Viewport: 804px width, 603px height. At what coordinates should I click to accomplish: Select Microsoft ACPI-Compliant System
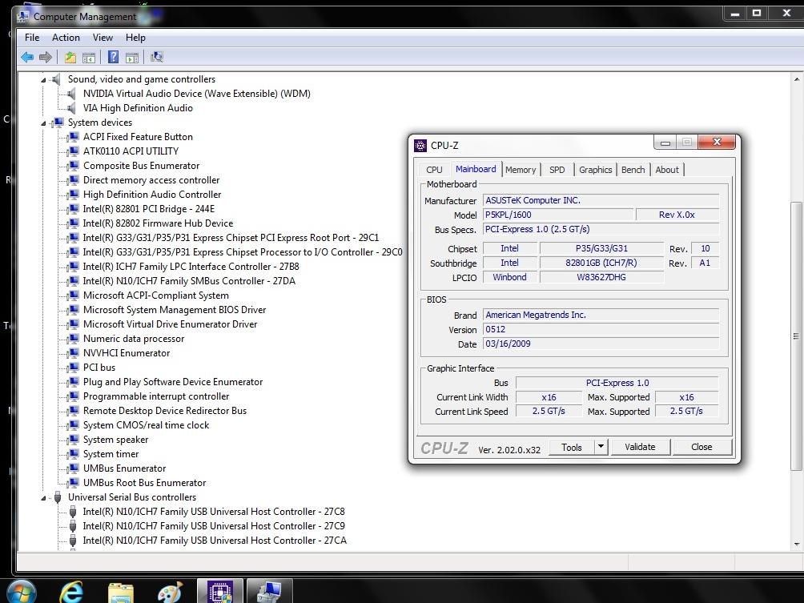point(156,295)
